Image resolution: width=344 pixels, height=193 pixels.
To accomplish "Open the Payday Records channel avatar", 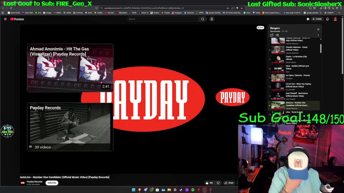I will coord(23,183).
